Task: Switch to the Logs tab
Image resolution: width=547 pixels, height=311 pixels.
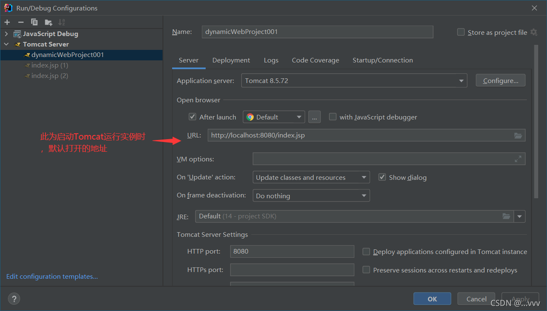Action: click(271, 60)
